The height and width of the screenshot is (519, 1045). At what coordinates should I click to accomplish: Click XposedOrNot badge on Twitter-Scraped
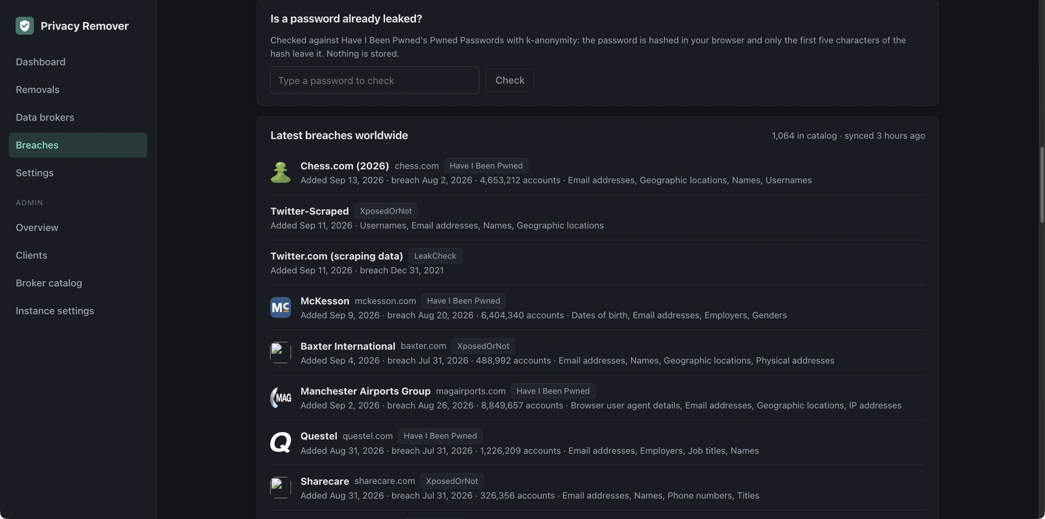386,211
